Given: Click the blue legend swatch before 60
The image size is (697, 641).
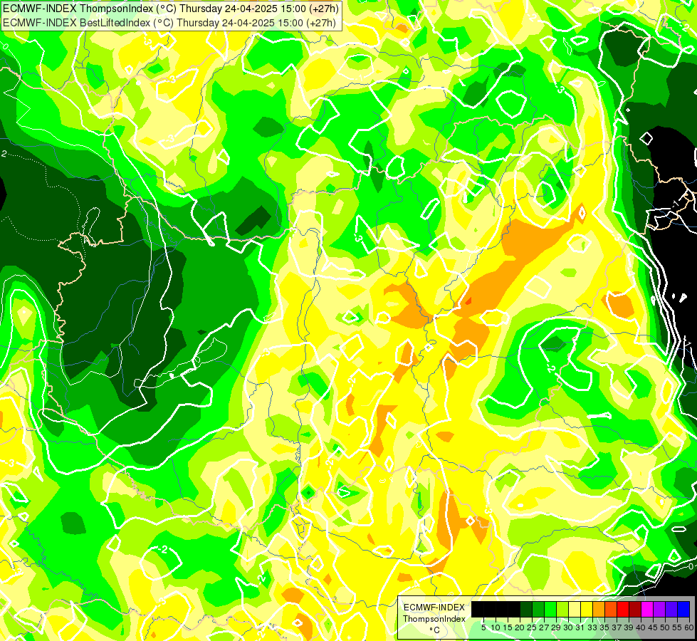Looking at the screenshot, I should [683, 610].
